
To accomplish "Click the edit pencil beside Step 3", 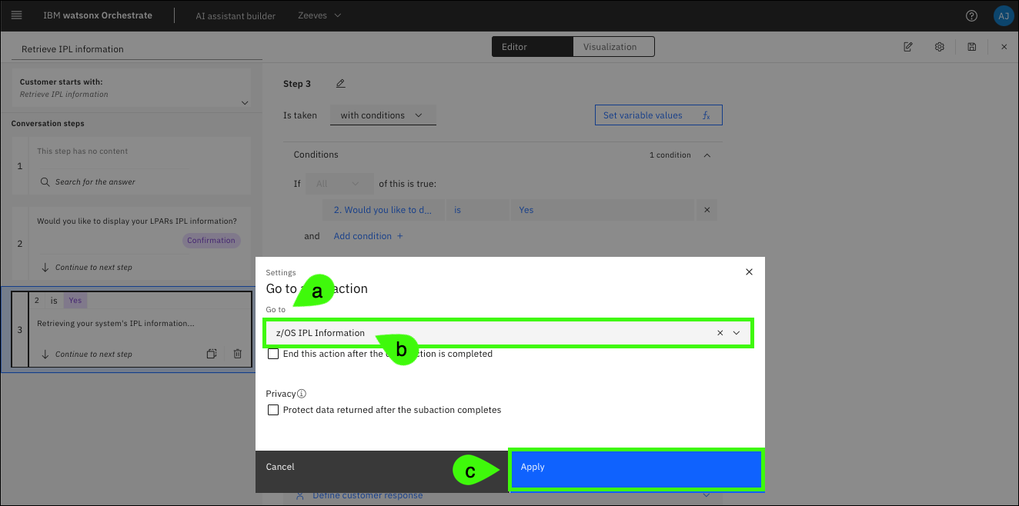I will pyautogui.click(x=341, y=84).
